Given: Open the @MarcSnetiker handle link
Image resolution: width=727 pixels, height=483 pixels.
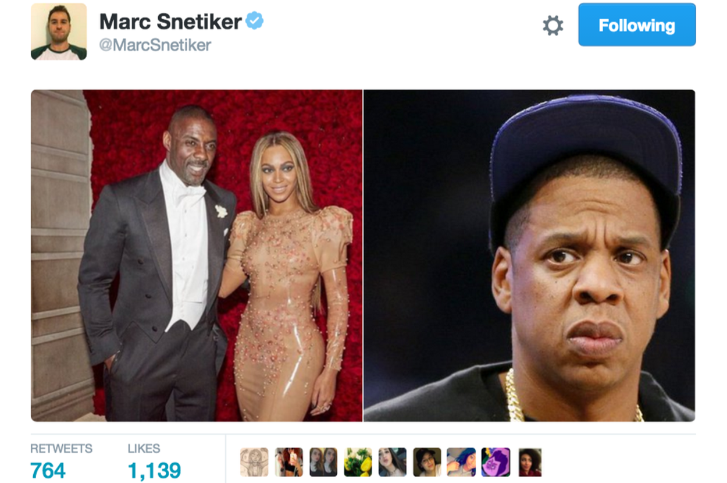Looking at the screenshot, I should pyautogui.click(x=155, y=45).
